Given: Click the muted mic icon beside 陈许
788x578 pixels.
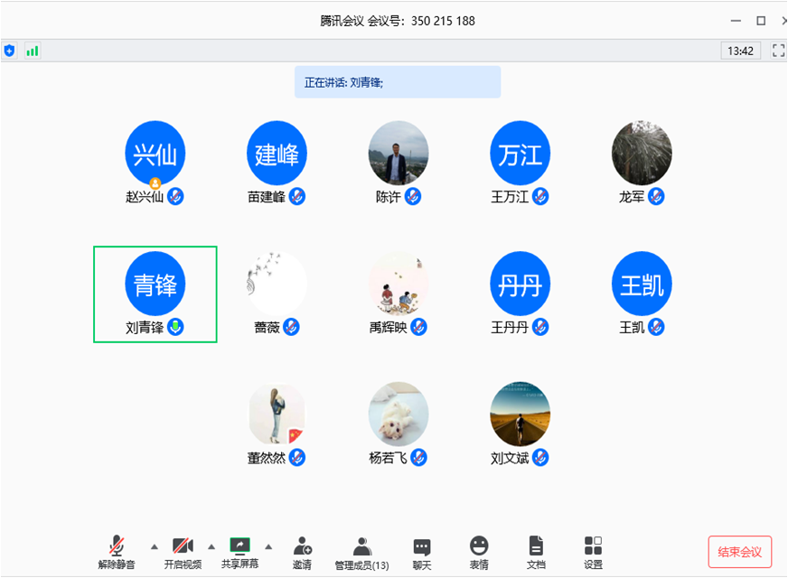Looking at the screenshot, I should coord(413,196).
